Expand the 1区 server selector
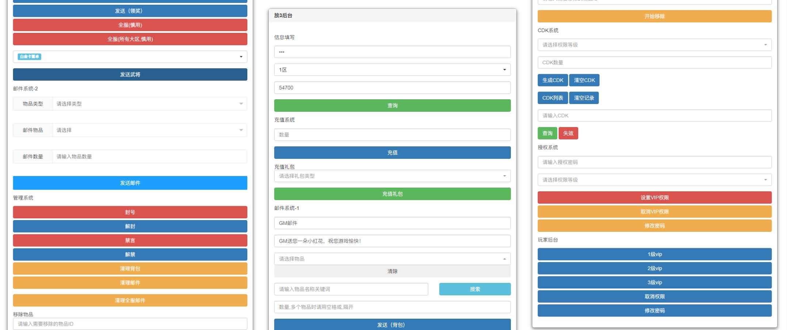The width and height of the screenshot is (787, 330). [x=392, y=69]
